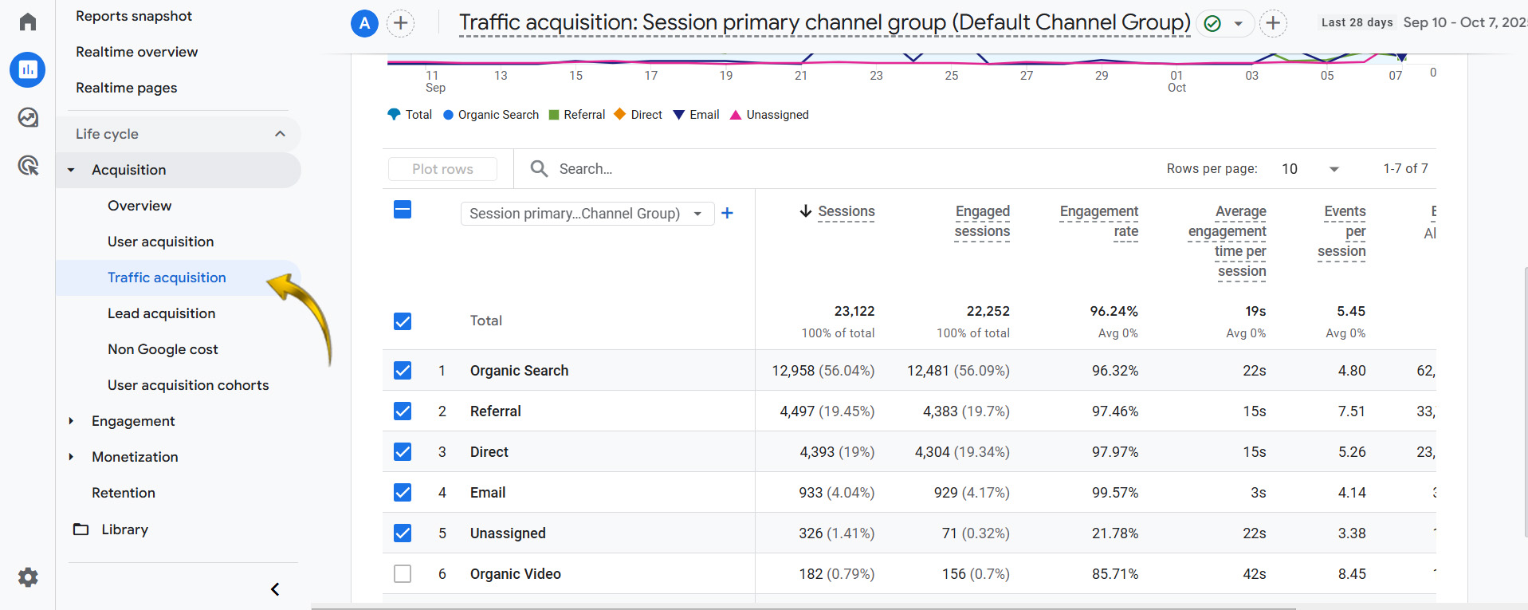Image resolution: width=1528 pixels, height=610 pixels.
Task: Sort table by Sessions column header
Action: pyautogui.click(x=845, y=211)
